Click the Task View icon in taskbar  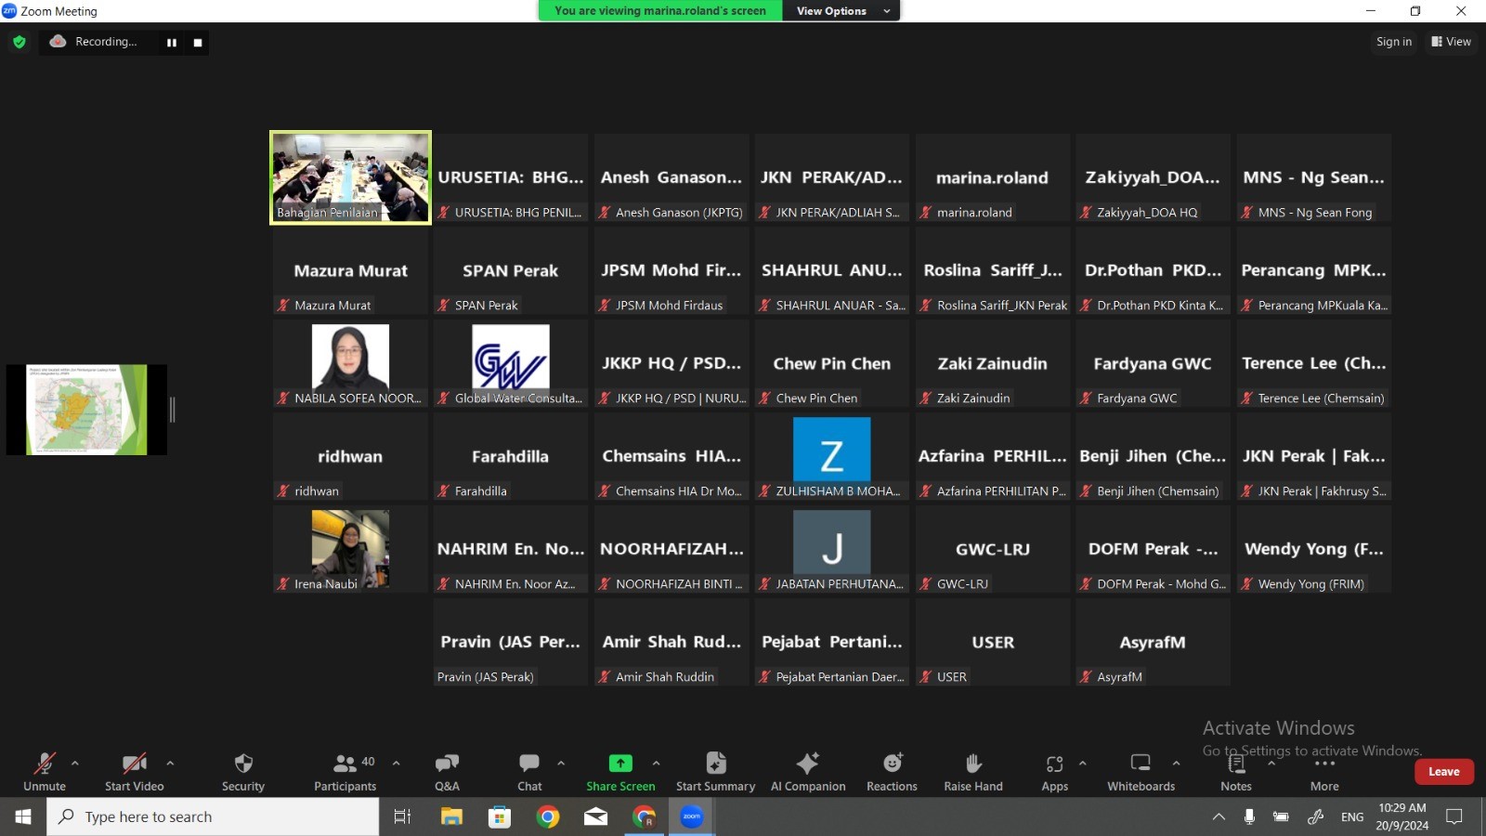pos(402,816)
